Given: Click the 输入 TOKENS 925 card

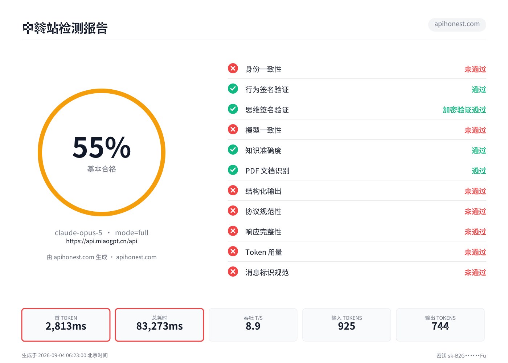Looking at the screenshot, I should pos(347,325).
